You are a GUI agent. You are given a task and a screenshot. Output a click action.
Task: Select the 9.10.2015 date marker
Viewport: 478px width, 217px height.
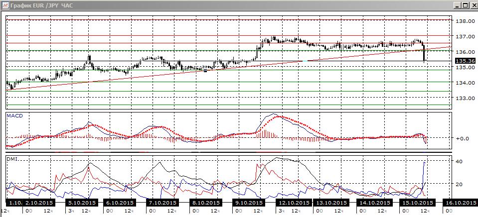point(248,203)
